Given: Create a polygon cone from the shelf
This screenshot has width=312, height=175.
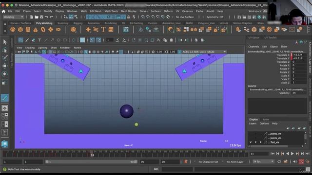Looking at the screenshot, I should (x=36, y=30).
